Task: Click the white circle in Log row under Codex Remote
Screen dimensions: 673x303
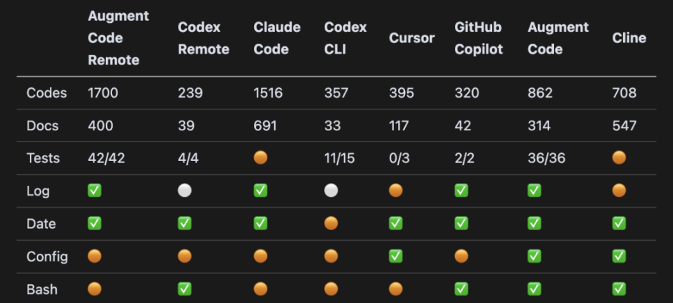Action: [x=185, y=191]
